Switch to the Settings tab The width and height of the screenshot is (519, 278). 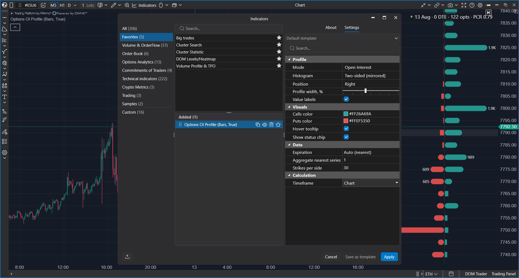[352, 28]
